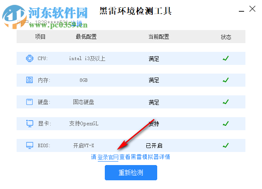
Task: Click the graphics card (显卡) monitor icon
Action: pyautogui.click(x=30, y=124)
